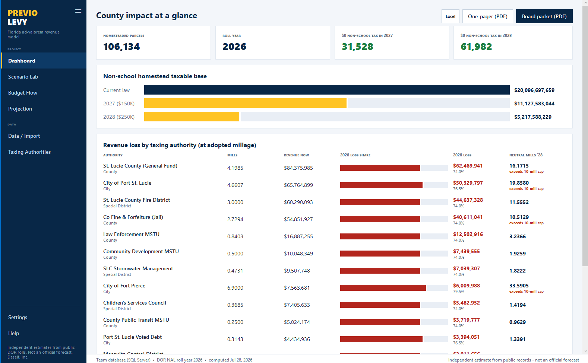Open Settings from sidebar
This screenshot has height=363, width=588.
44,317
